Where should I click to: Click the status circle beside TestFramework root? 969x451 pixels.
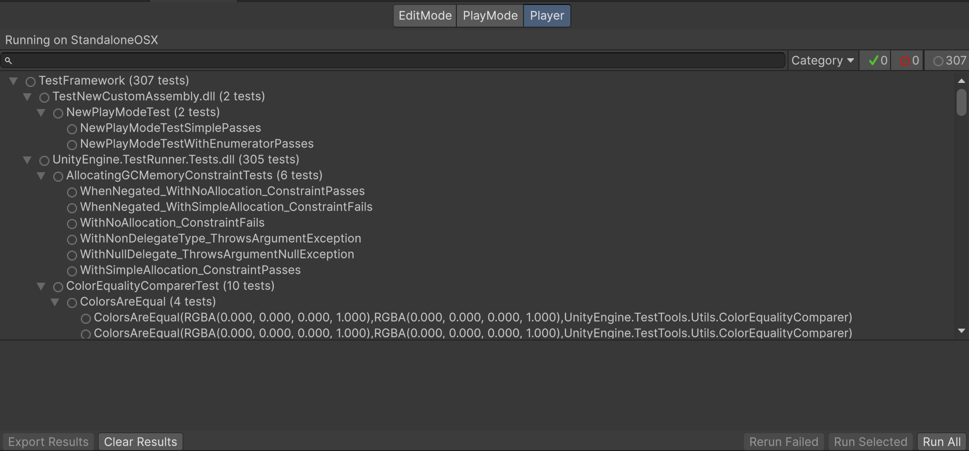(x=30, y=81)
